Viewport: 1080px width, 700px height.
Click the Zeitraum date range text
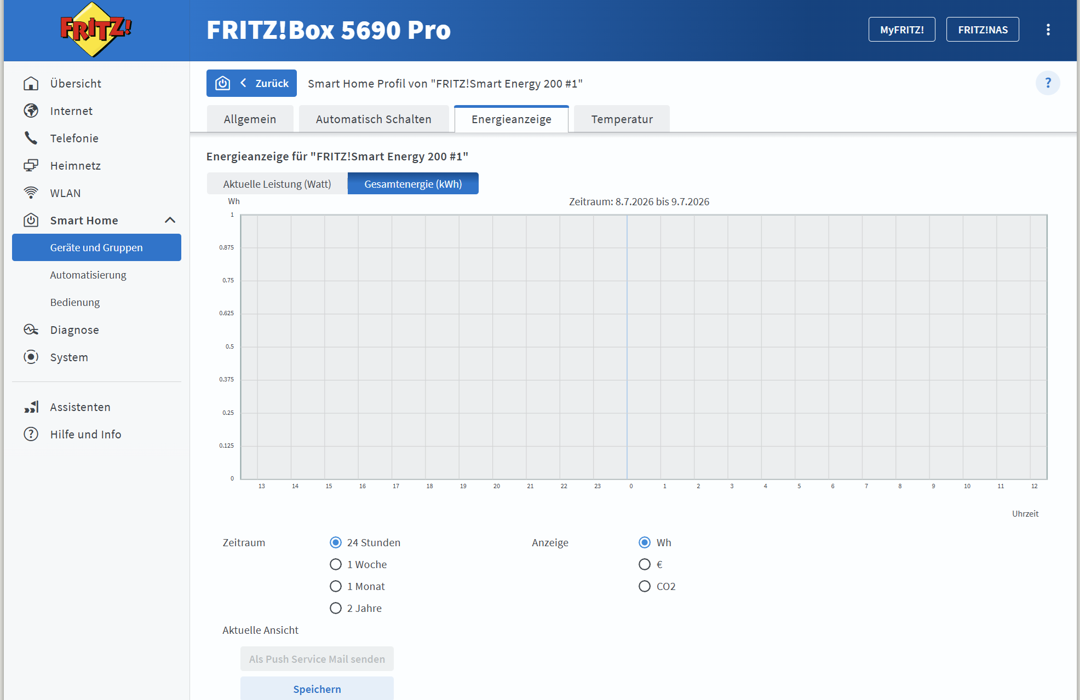point(639,201)
